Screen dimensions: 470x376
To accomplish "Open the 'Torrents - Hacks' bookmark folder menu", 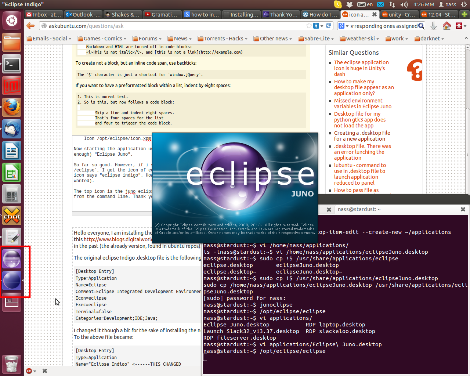I will tap(223, 39).
